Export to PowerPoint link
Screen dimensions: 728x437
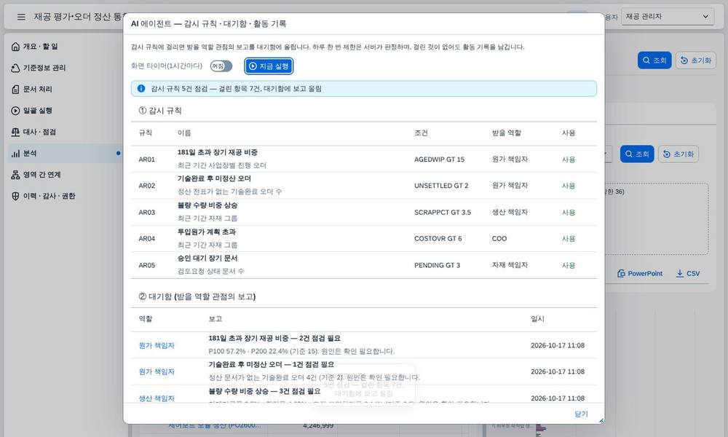640,274
